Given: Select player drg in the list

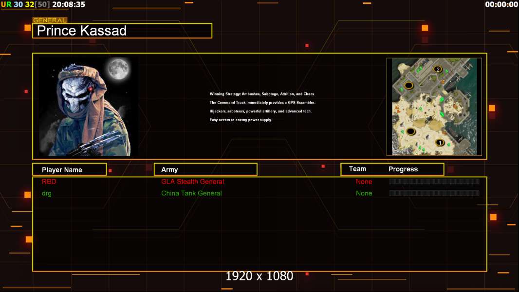Looking at the screenshot, I should (47, 194).
